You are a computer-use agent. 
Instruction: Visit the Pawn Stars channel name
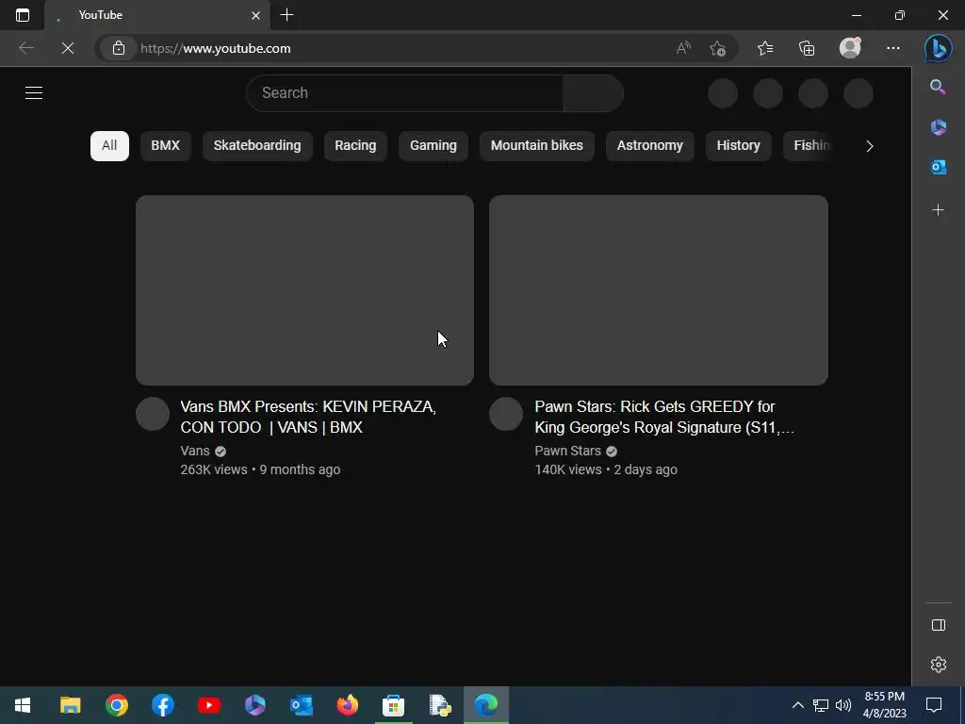point(567,451)
